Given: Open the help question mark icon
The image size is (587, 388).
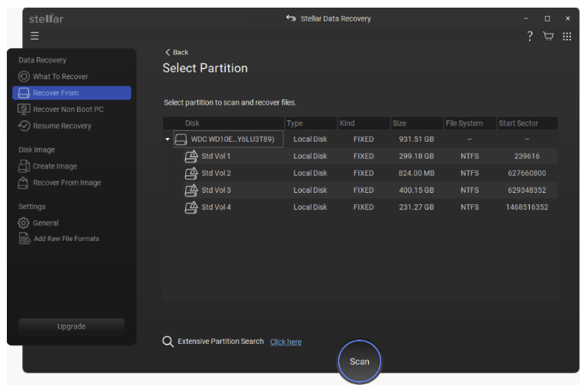Looking at the screenshot, I should 530,37.
